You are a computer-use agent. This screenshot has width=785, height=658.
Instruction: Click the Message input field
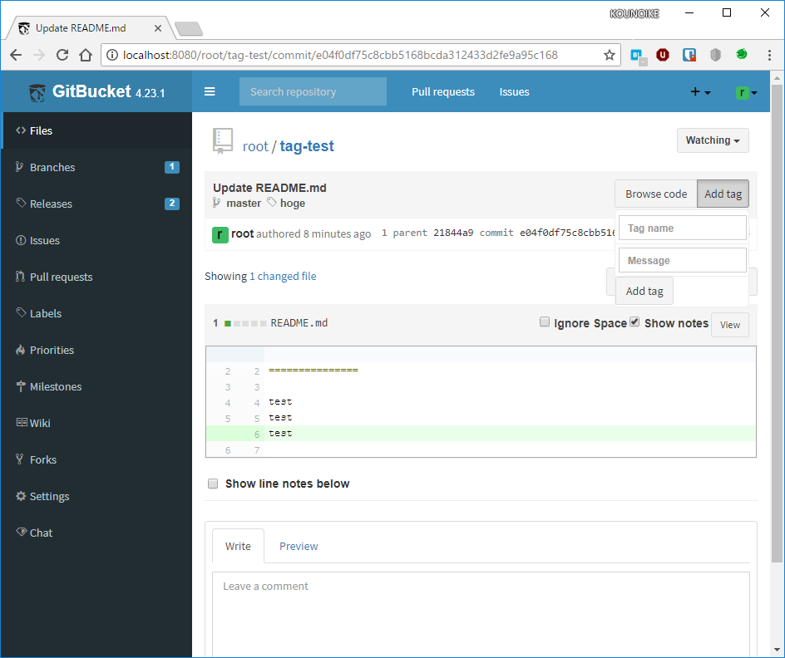pyautogui.click(x=683, y=261)
